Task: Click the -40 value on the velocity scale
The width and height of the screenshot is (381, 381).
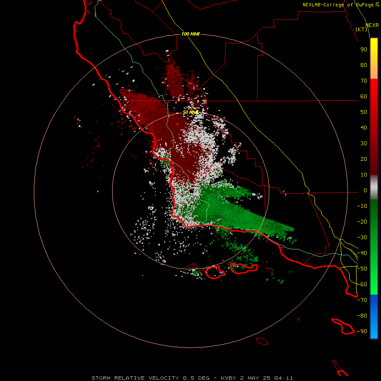Action: (x=362, y=253)
